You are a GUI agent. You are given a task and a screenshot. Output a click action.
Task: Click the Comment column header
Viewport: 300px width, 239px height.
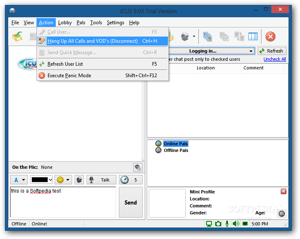(x=262, y=68)
